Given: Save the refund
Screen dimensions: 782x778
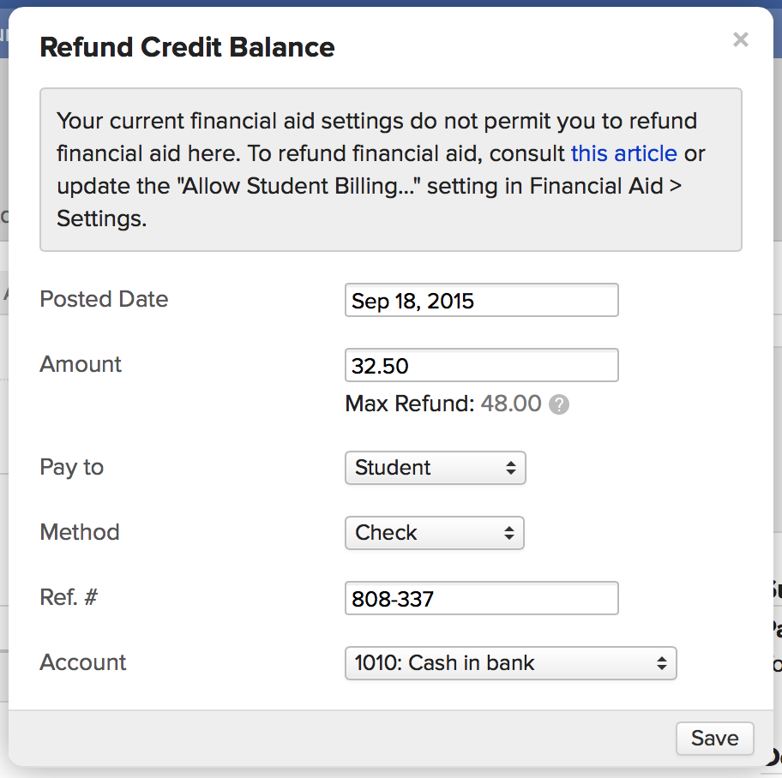Looking at the screenshot, I should pyautogui.click(x=714, y=738).
